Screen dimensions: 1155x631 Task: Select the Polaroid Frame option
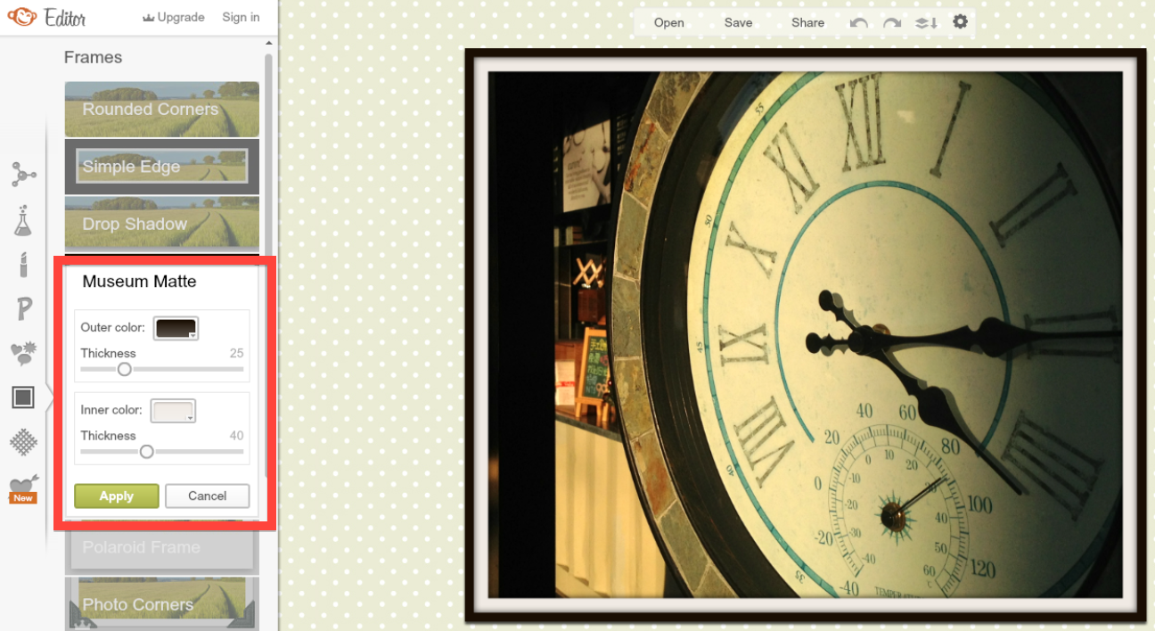coord(162,547)
